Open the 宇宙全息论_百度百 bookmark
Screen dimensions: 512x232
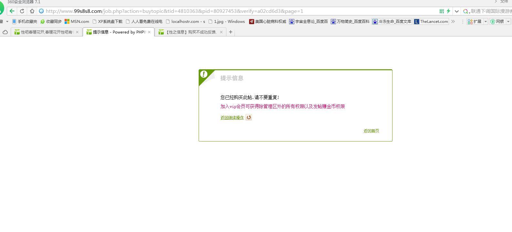[308, 22]
